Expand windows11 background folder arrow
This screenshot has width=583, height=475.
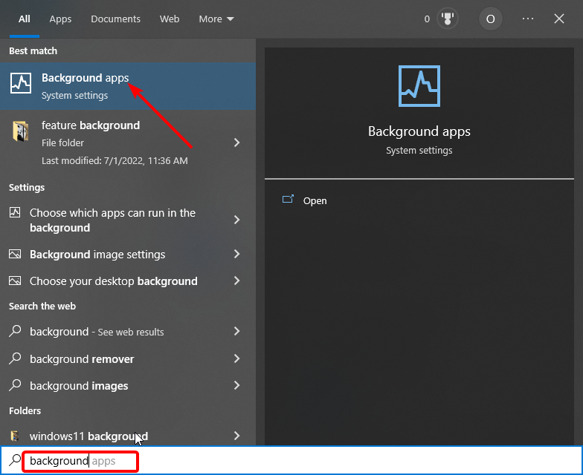coord(236,436)
